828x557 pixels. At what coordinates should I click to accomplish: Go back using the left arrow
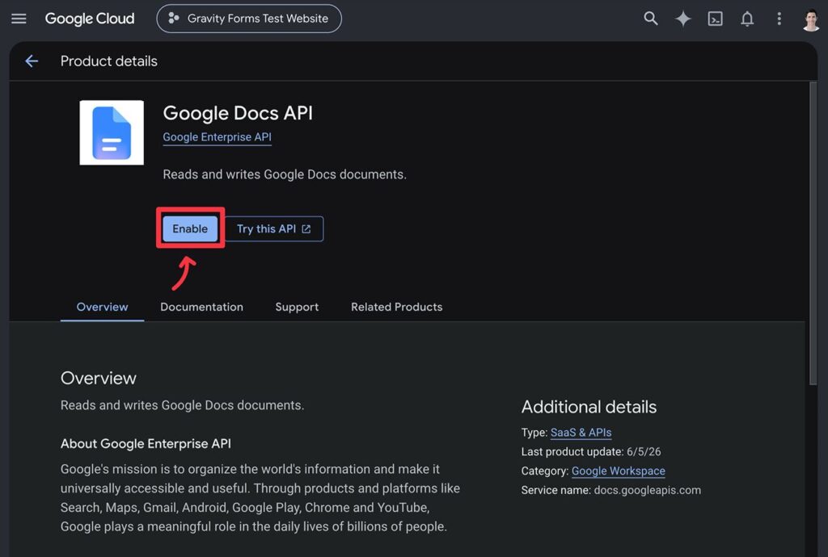32,61
